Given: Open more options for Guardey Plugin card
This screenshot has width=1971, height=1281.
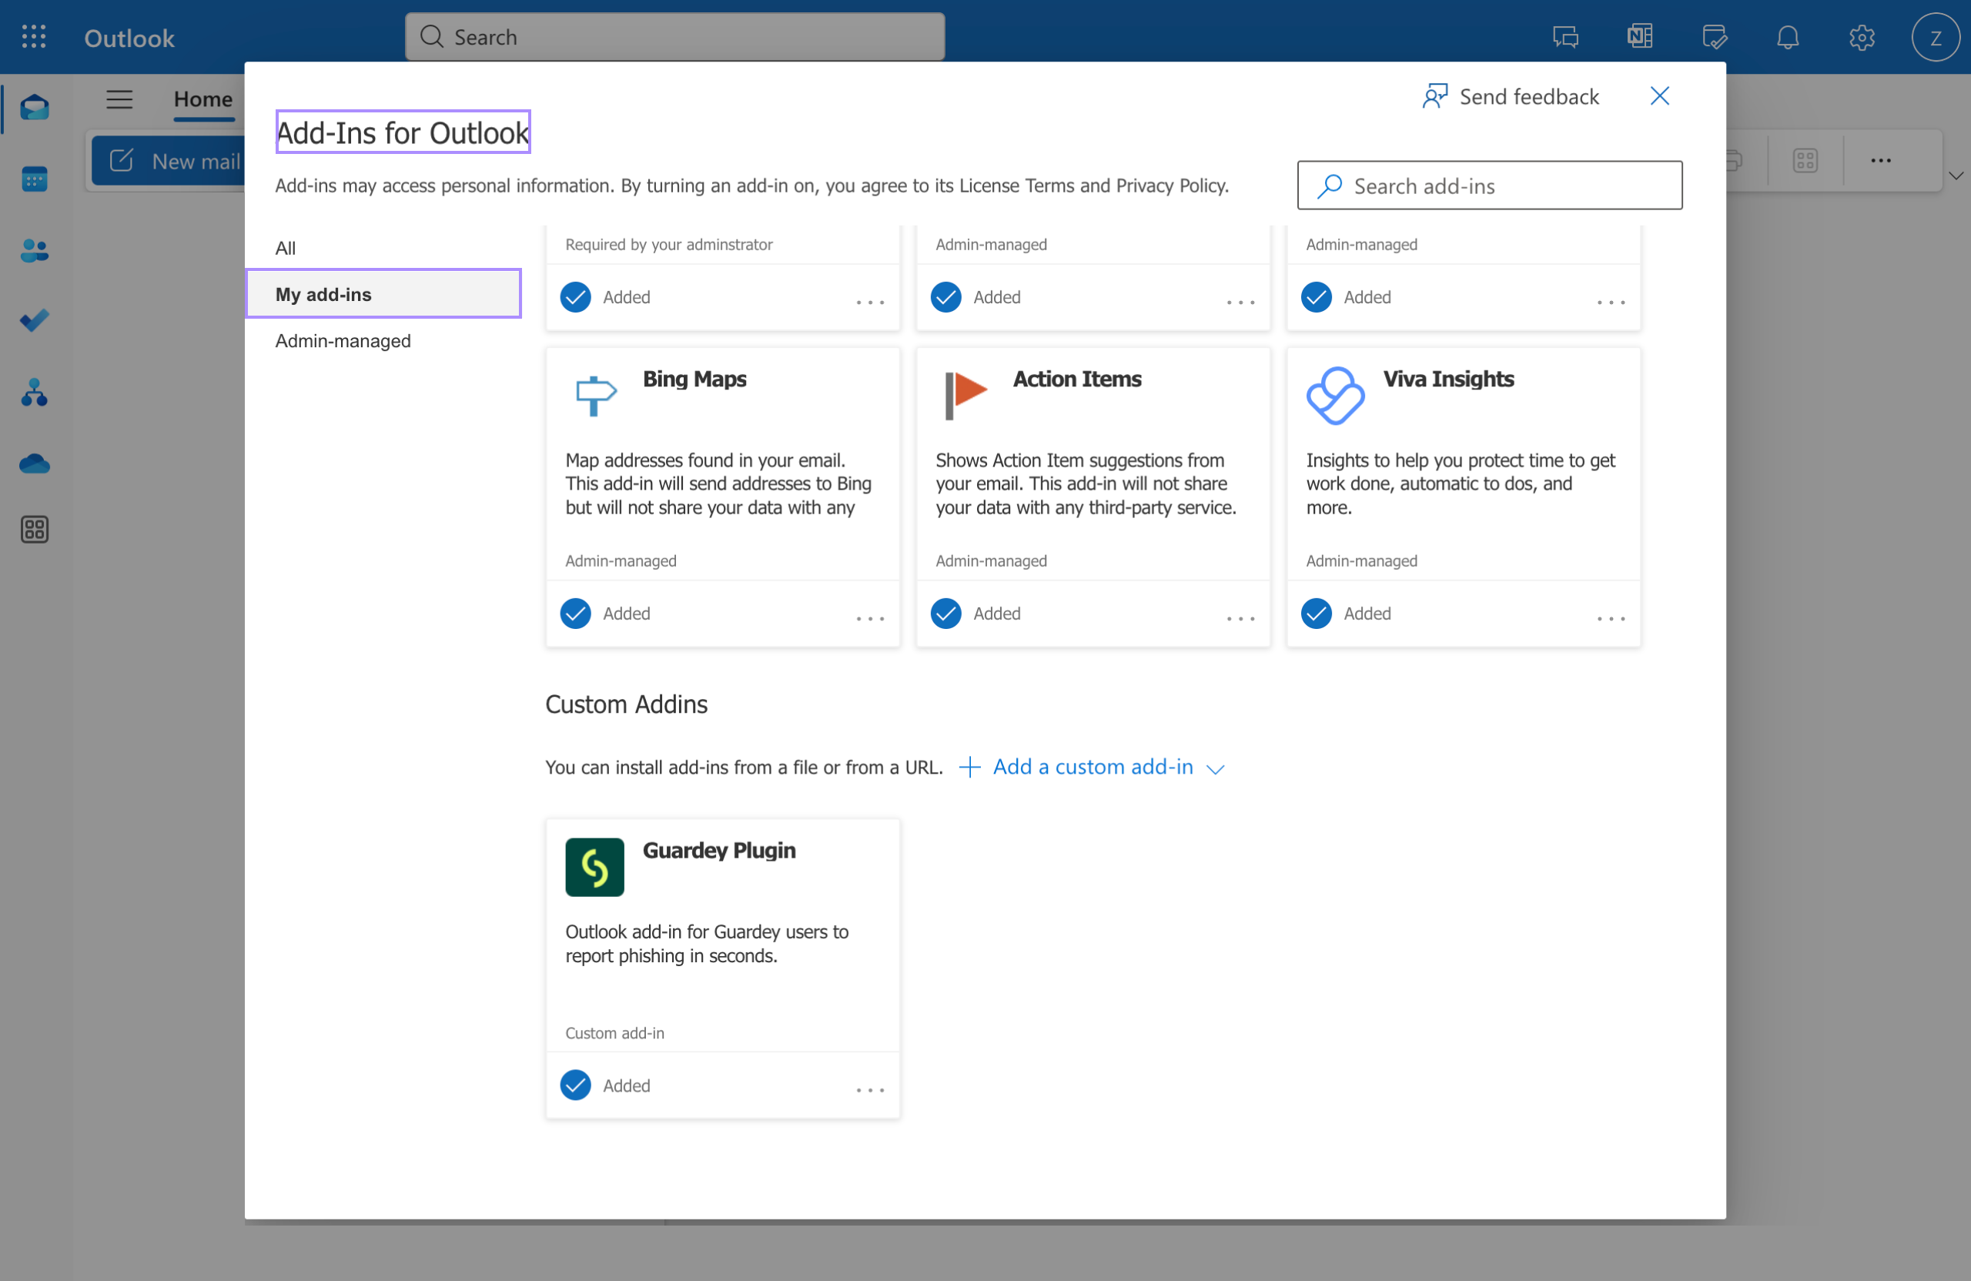Looking at the screenshot, I should [x=869, y=1090].
